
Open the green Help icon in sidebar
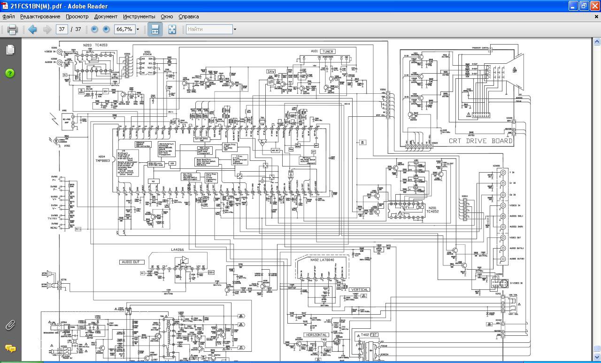10,73
